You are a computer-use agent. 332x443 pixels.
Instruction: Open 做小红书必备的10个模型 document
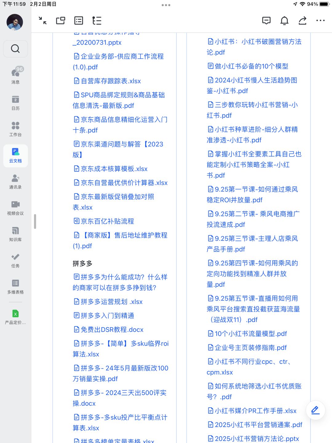click(x=248, y=66)
